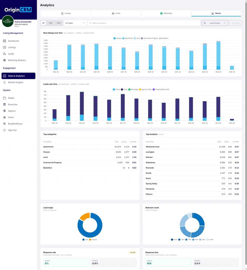
Task: Toggle Email legend in leads chart
Action: (x=124, y=89)
